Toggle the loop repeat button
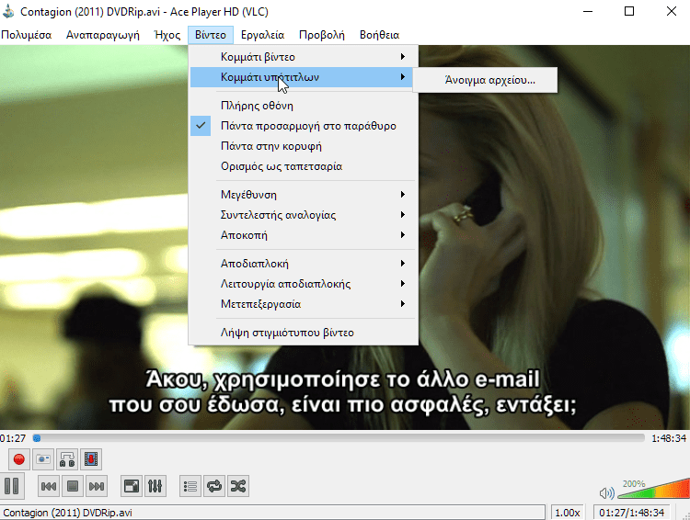The width and height of the screenshot is (690, 520). coord(214,485)
